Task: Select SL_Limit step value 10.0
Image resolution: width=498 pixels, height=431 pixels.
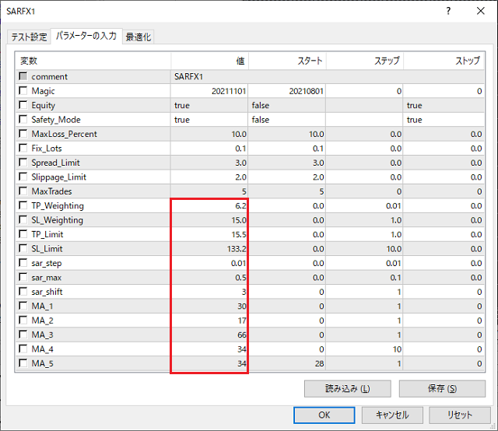Action: [x=364, y=249]
